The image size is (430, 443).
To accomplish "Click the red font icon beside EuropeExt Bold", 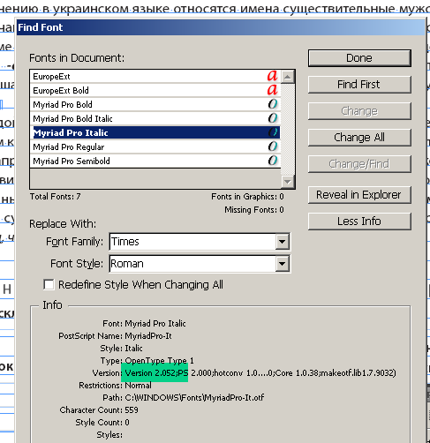I will (x=272, y=90).
